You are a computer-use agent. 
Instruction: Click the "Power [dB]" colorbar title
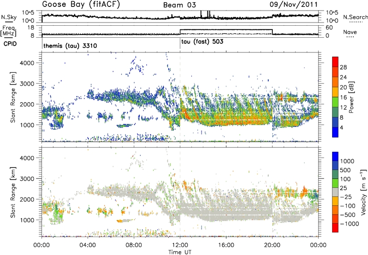351,97
